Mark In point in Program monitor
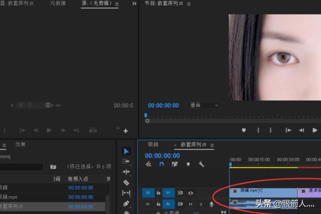 [x=258, y=130]
